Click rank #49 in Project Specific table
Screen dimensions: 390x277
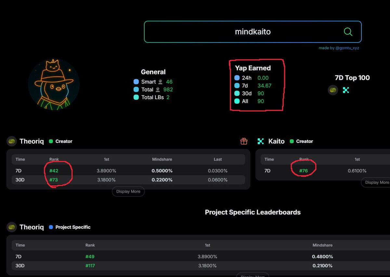(90, 257)
